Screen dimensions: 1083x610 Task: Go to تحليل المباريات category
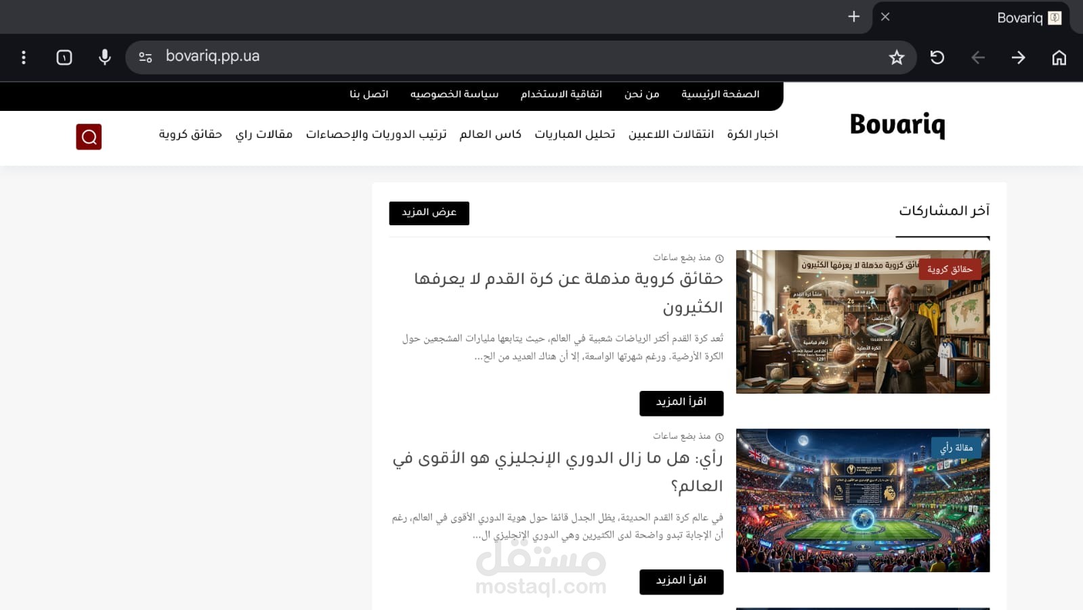[574, 135]
